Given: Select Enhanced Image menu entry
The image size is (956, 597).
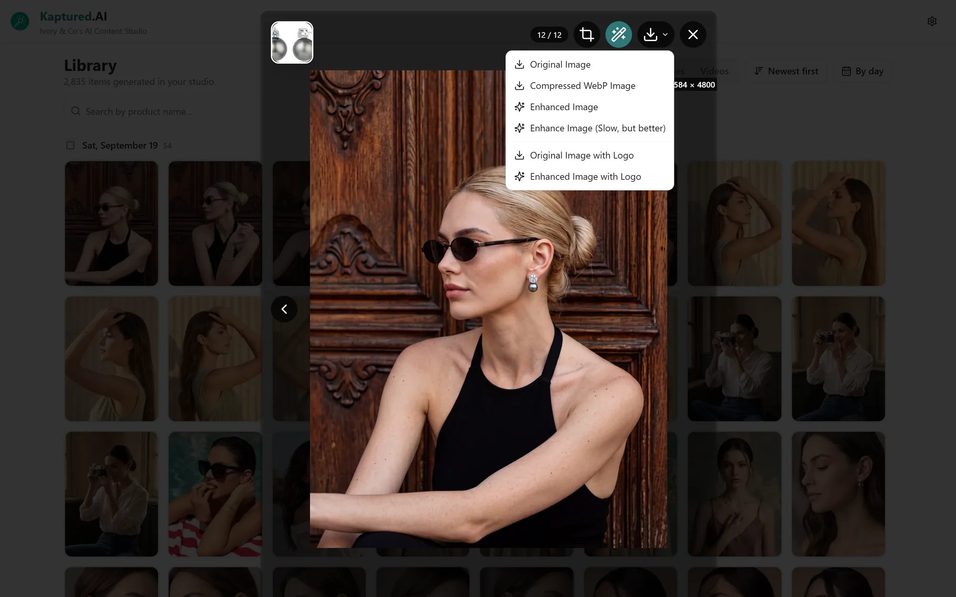Looking at the screenshot, I should click(x=589, y=107).
